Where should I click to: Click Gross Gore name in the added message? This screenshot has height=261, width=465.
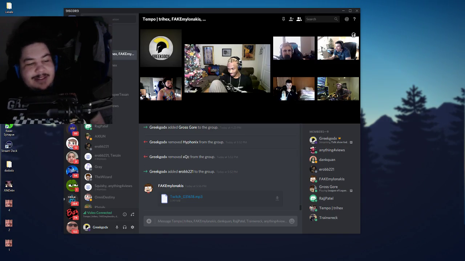(187, 127)
